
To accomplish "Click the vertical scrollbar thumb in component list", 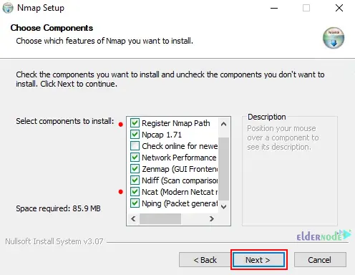I will [x=223, y=169].
